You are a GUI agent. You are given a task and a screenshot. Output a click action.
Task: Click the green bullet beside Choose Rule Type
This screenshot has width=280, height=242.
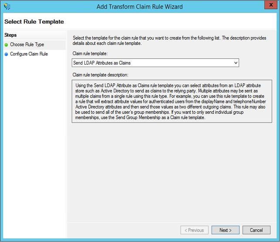7,44
